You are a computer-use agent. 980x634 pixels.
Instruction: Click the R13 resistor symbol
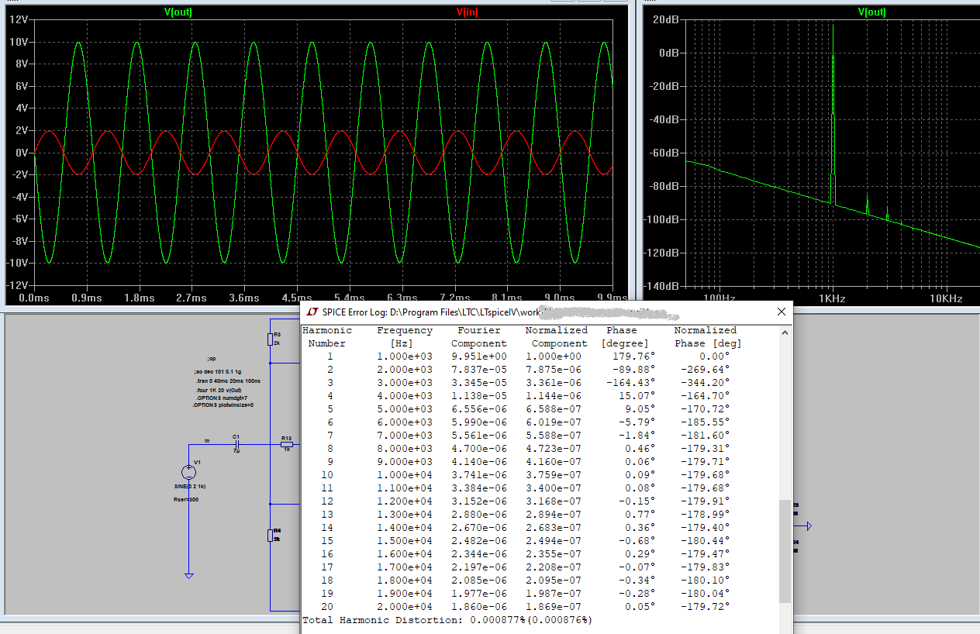coord(286,444)
